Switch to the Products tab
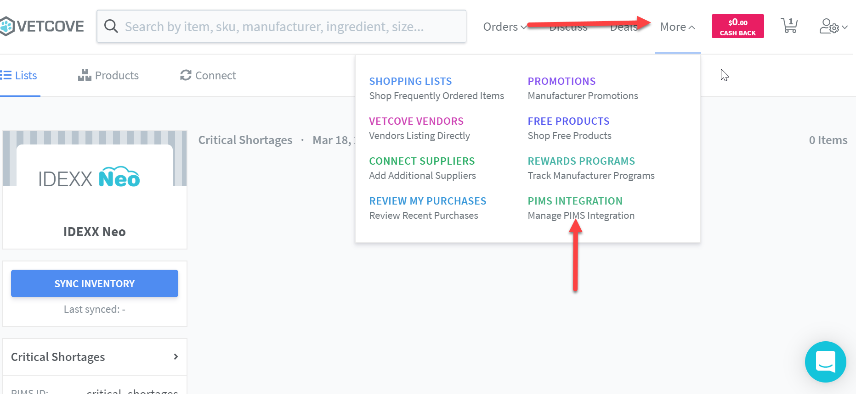Image resolution: width=856 pixels, height=394 pixels. pyautogui.click(x=108, y=75)
